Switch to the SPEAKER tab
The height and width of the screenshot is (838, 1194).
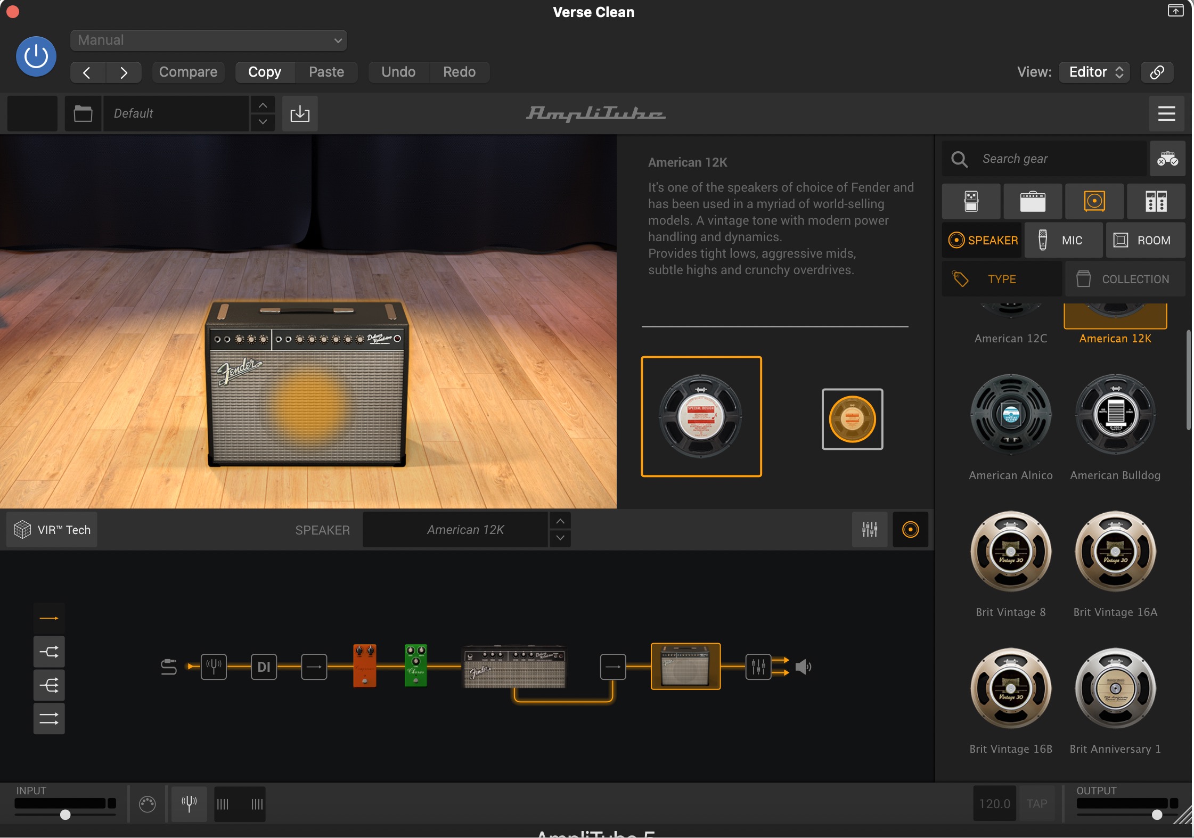coord(983,240)
